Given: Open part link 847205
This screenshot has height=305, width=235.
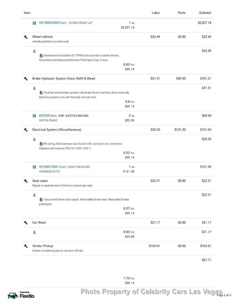Looking at the screenshot, I should click(44, 116).
